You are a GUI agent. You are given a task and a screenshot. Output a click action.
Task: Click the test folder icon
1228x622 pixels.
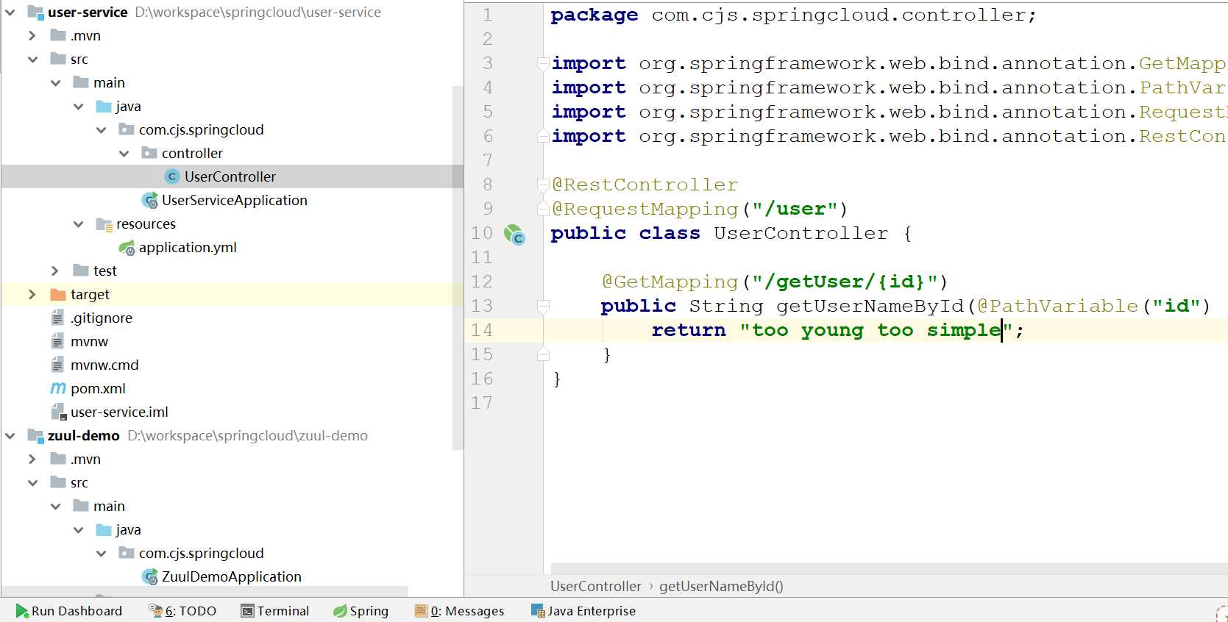pyautogui.click(x=81, y=271)
